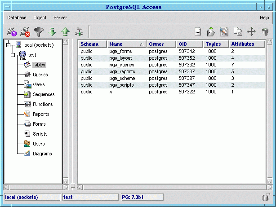
Task: Click the four-way arrows toolbar icon
Action: click(252, 32)
